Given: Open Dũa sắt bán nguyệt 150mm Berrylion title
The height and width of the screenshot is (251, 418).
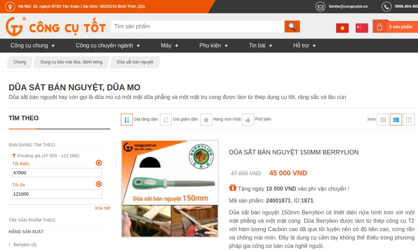Looking at the screenshot, I should click(294, 152).
